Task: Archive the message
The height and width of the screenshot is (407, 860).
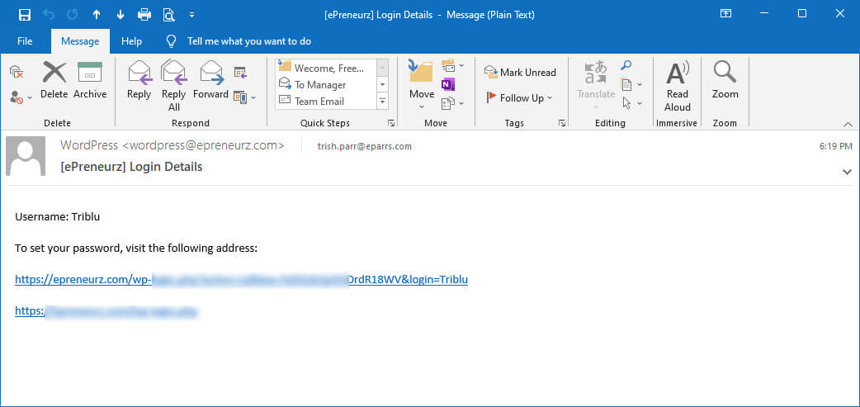Action: click(x=90, y=81)
